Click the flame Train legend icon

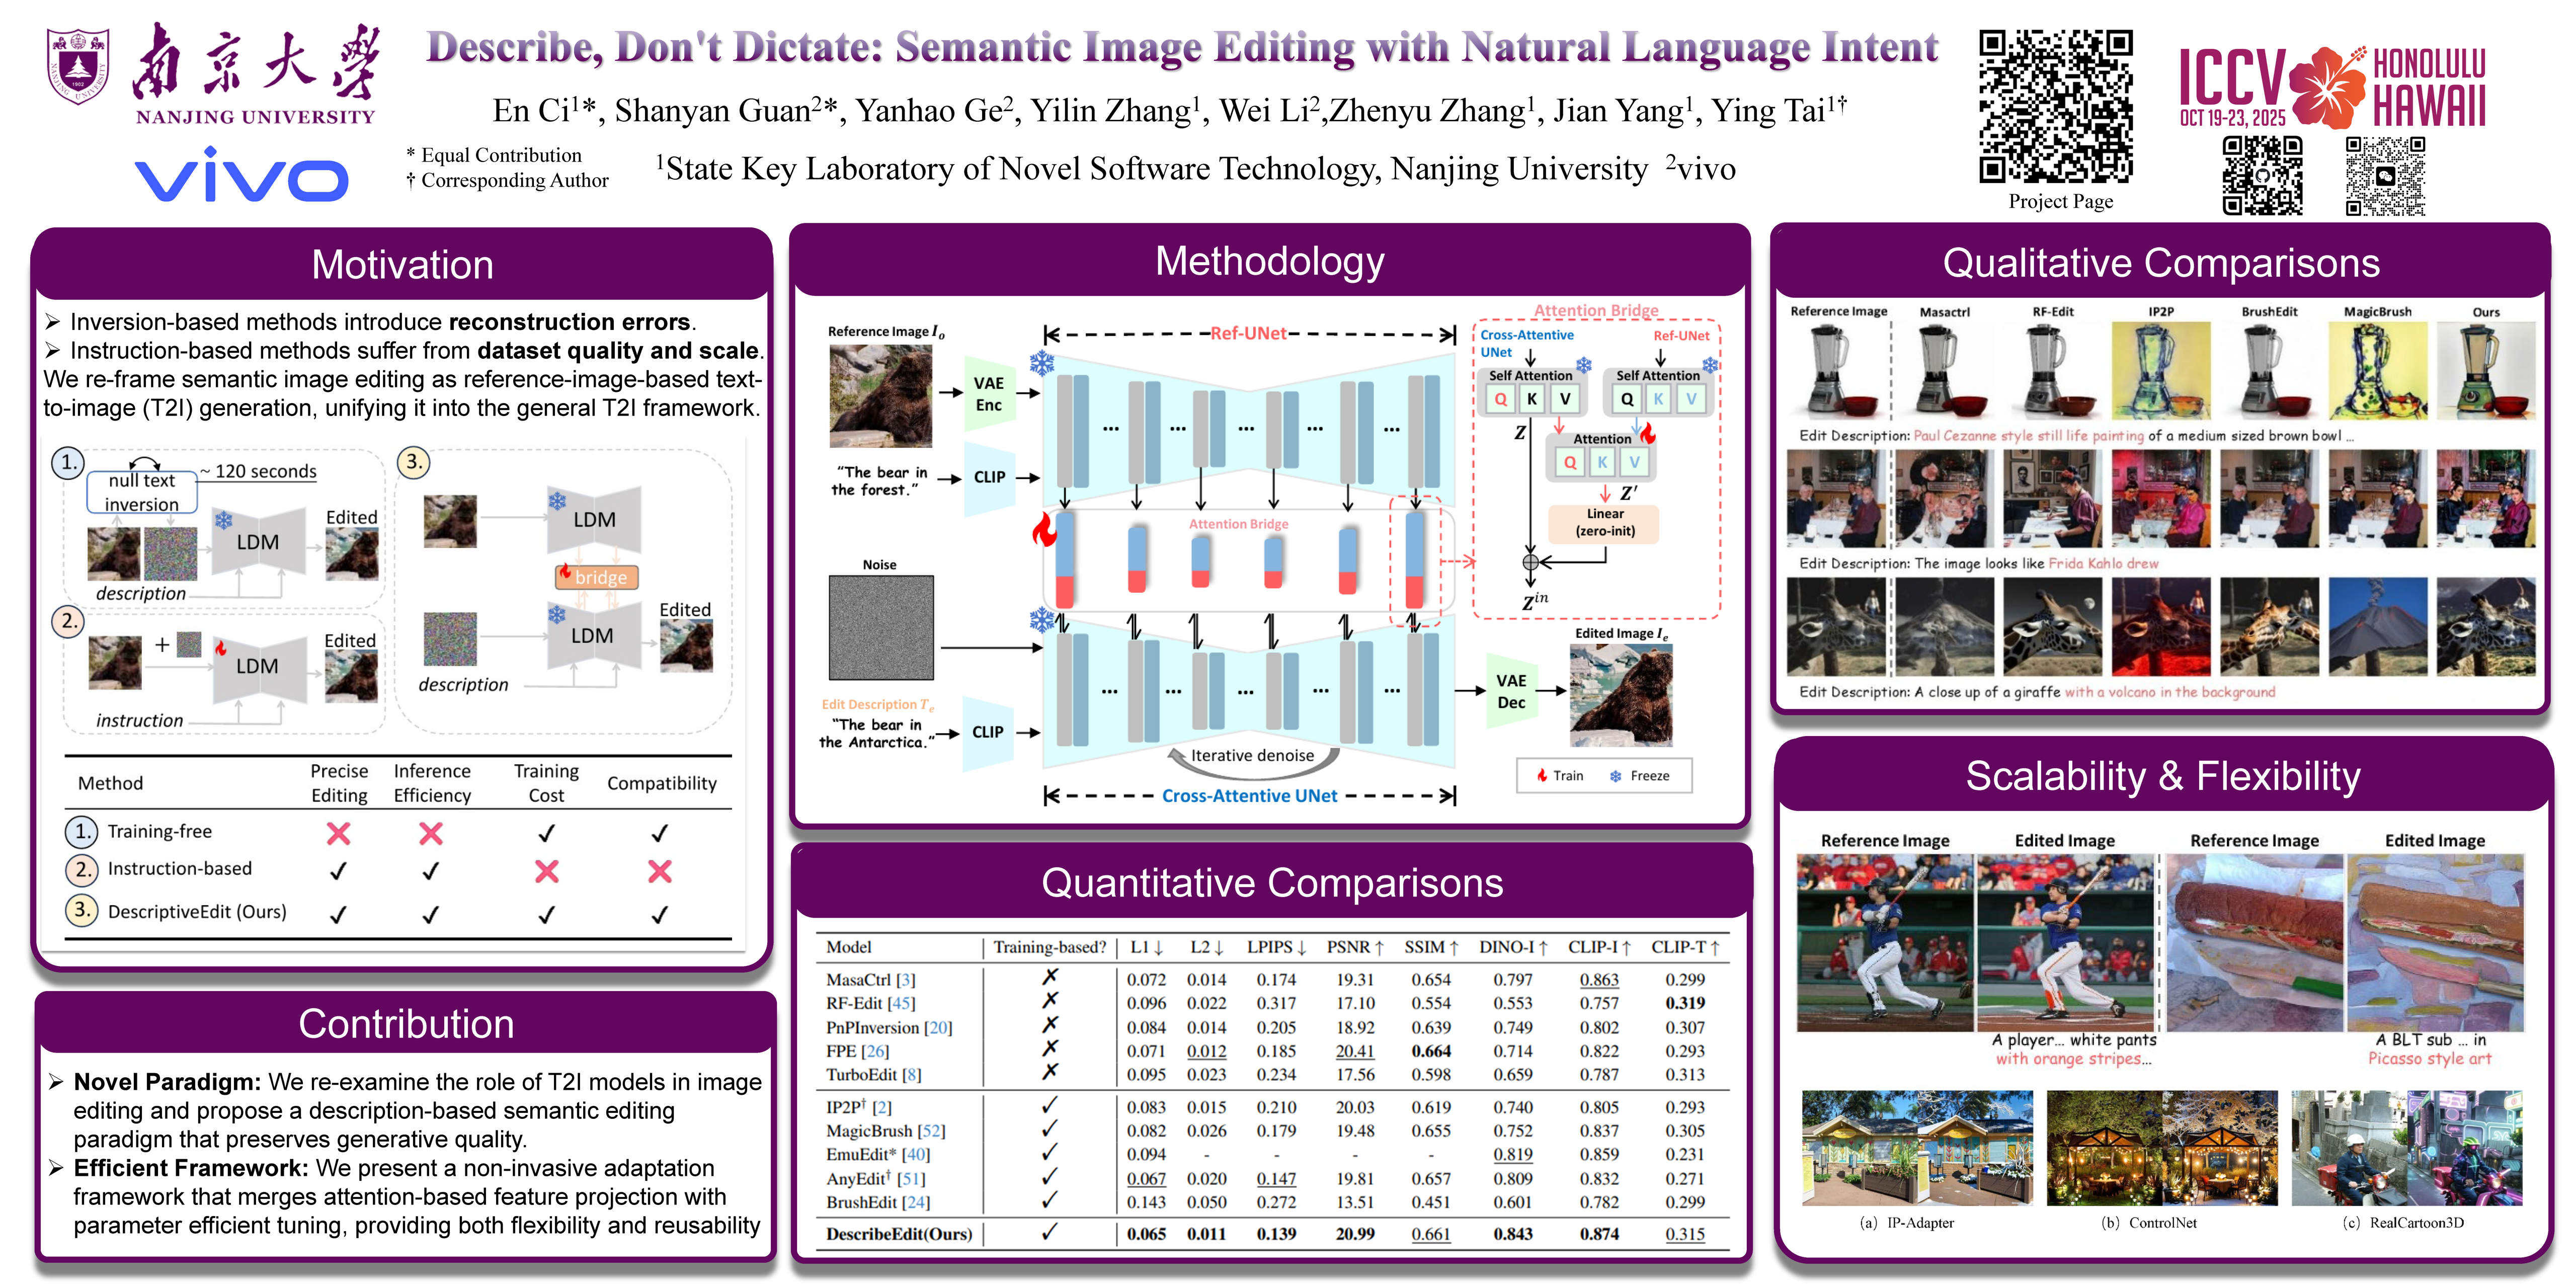pos(1542,775)
